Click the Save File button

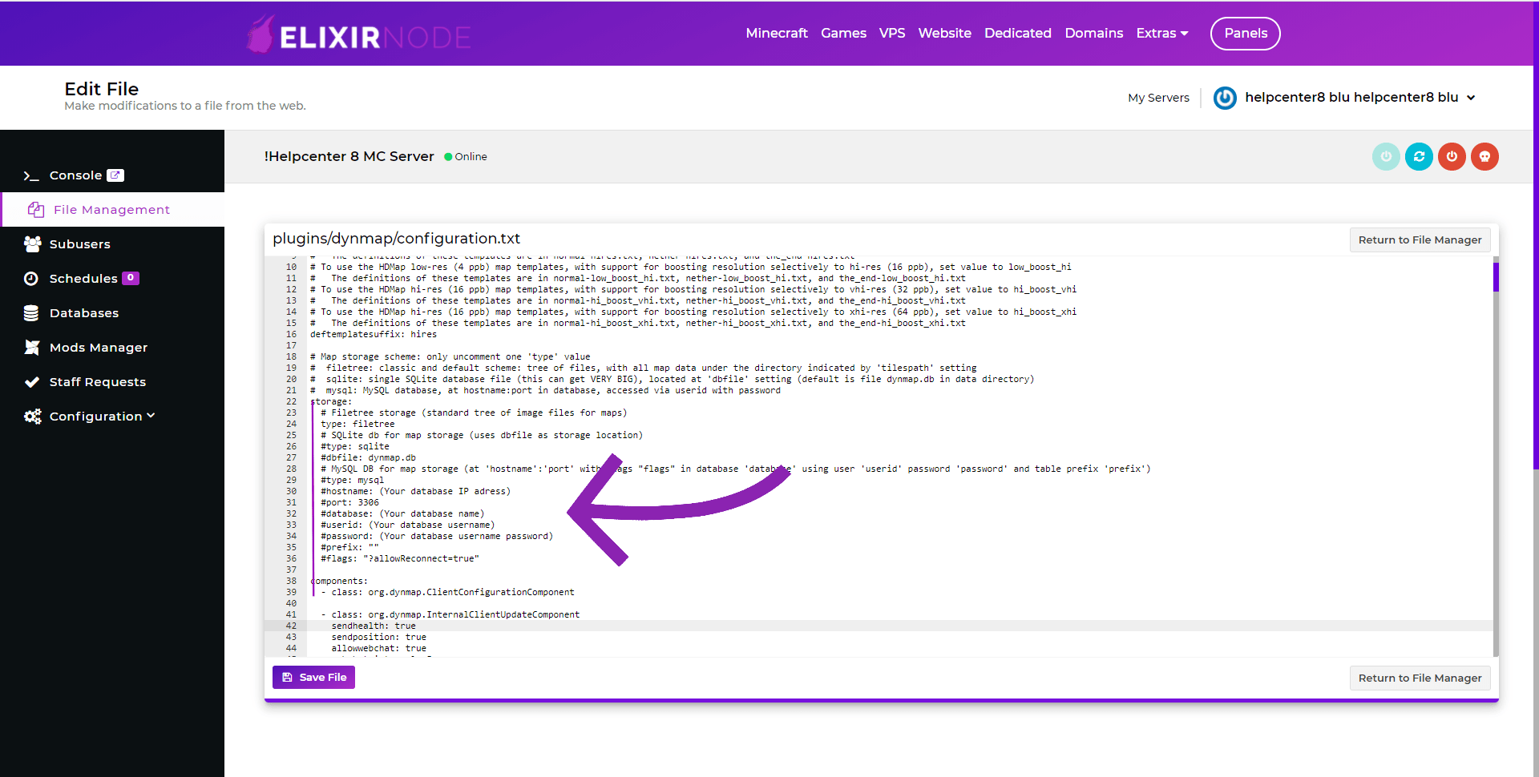tap(313, 678)
